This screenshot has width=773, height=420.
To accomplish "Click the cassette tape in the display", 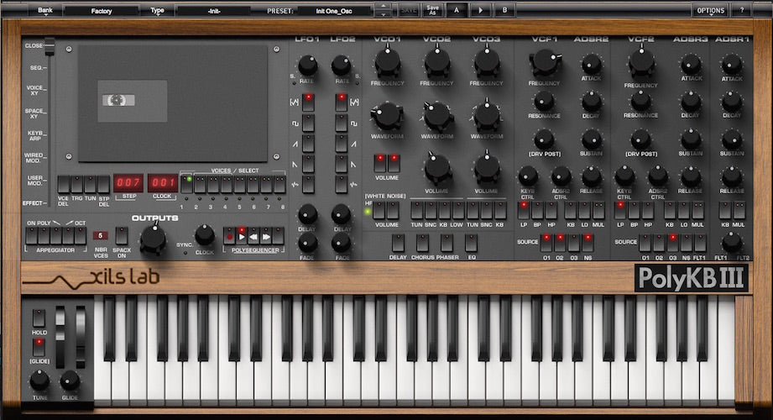I will click(x=118, y=100).
